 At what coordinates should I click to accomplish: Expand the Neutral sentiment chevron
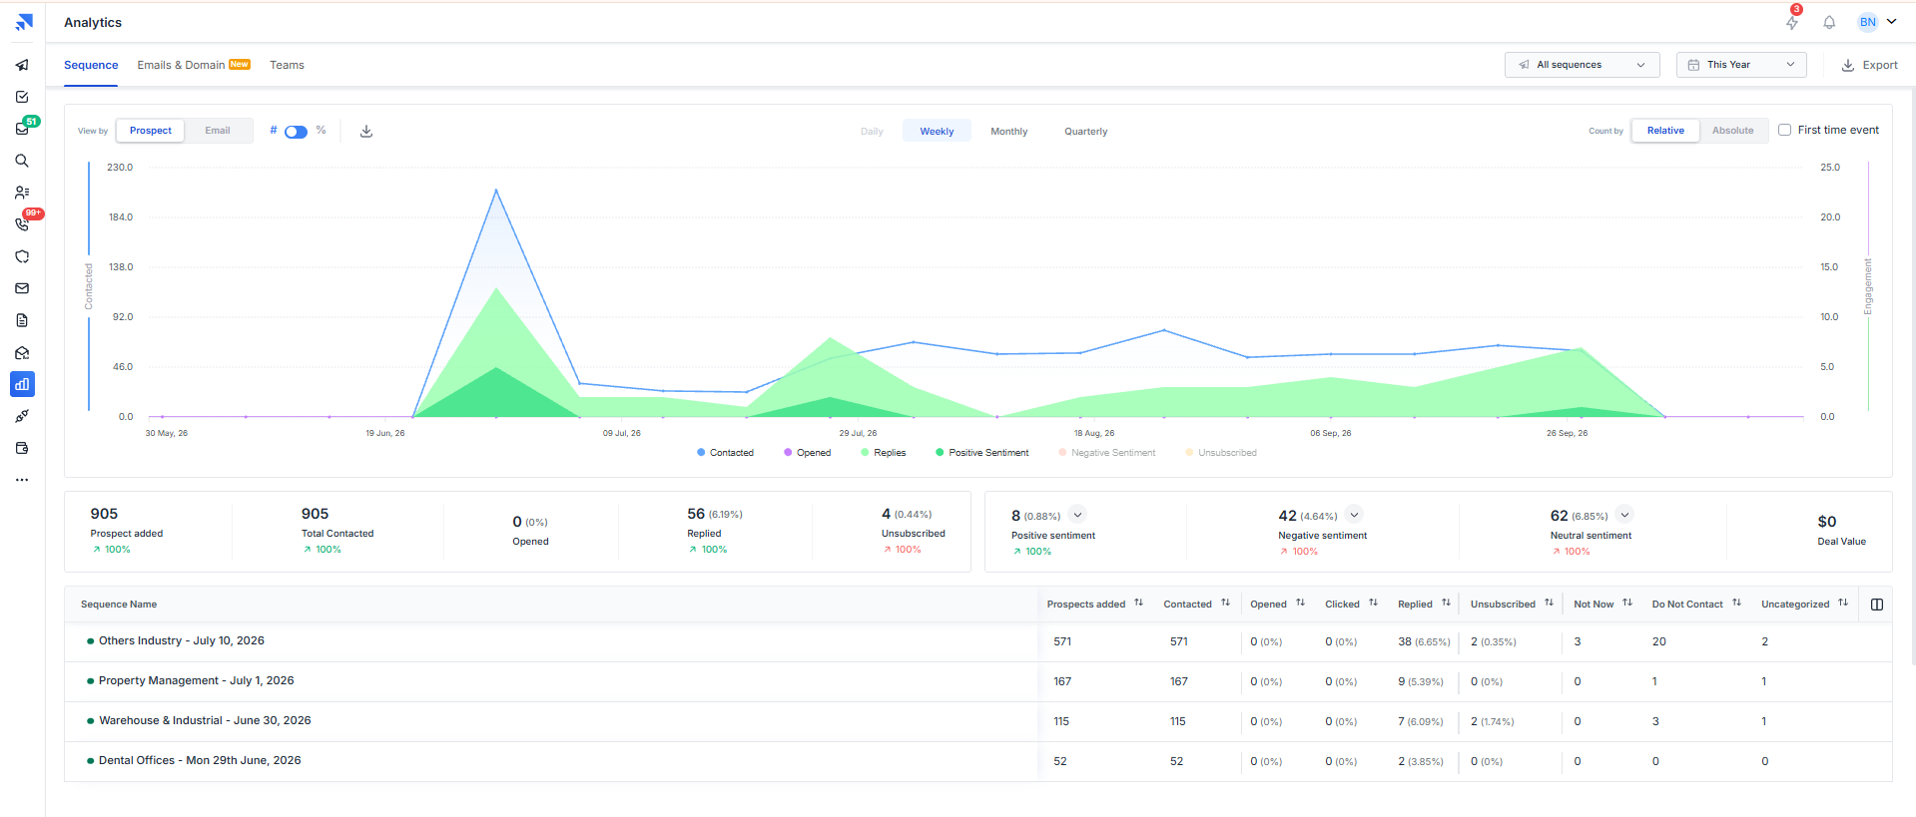(x=1624, y=515)
